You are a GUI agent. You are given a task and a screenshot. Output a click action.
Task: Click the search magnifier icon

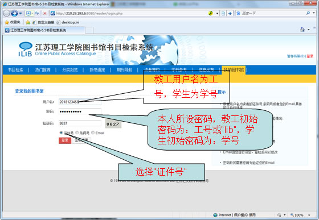coord(308,13)
